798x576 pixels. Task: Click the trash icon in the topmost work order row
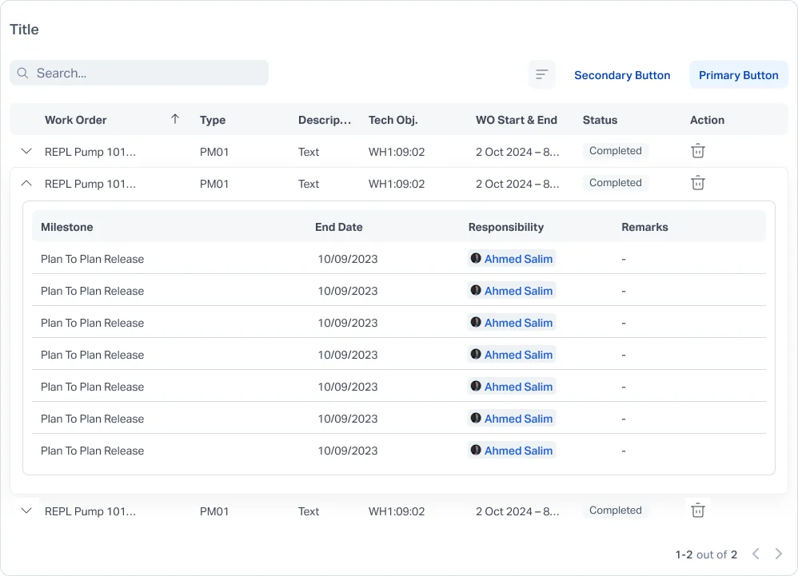tap(698, 151)
